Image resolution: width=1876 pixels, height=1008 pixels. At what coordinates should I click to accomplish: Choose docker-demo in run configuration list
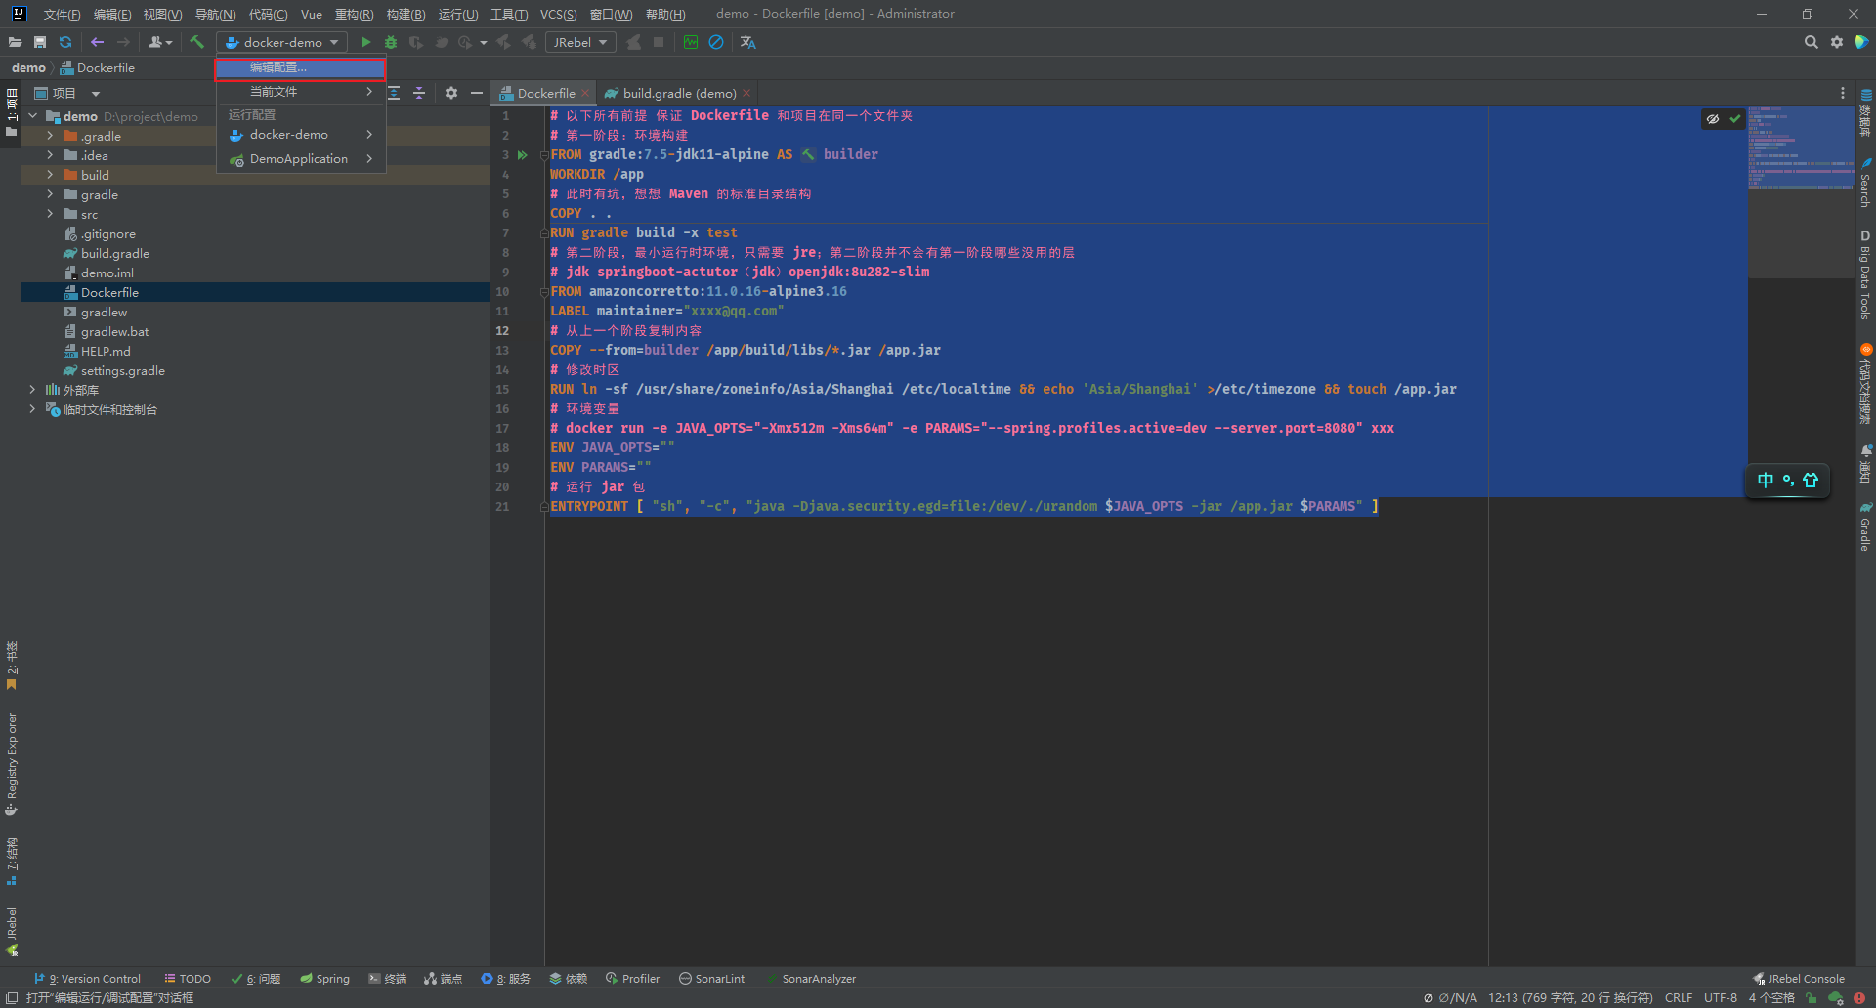tap(301, 134)
